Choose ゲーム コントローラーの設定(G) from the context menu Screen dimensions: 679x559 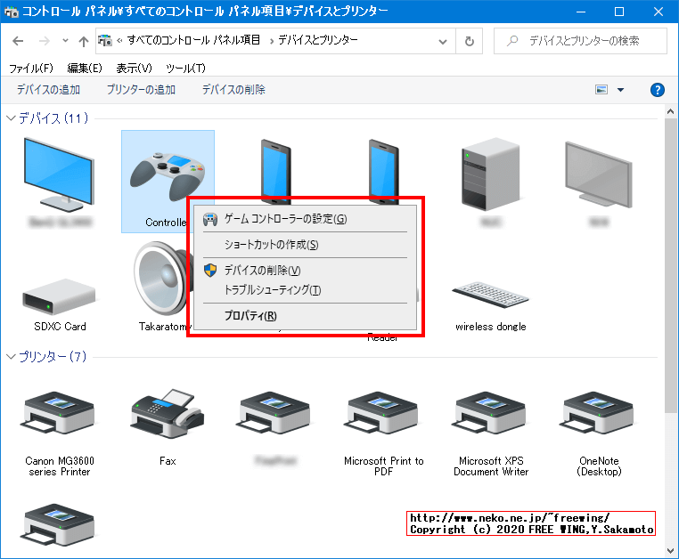(305, 219)
